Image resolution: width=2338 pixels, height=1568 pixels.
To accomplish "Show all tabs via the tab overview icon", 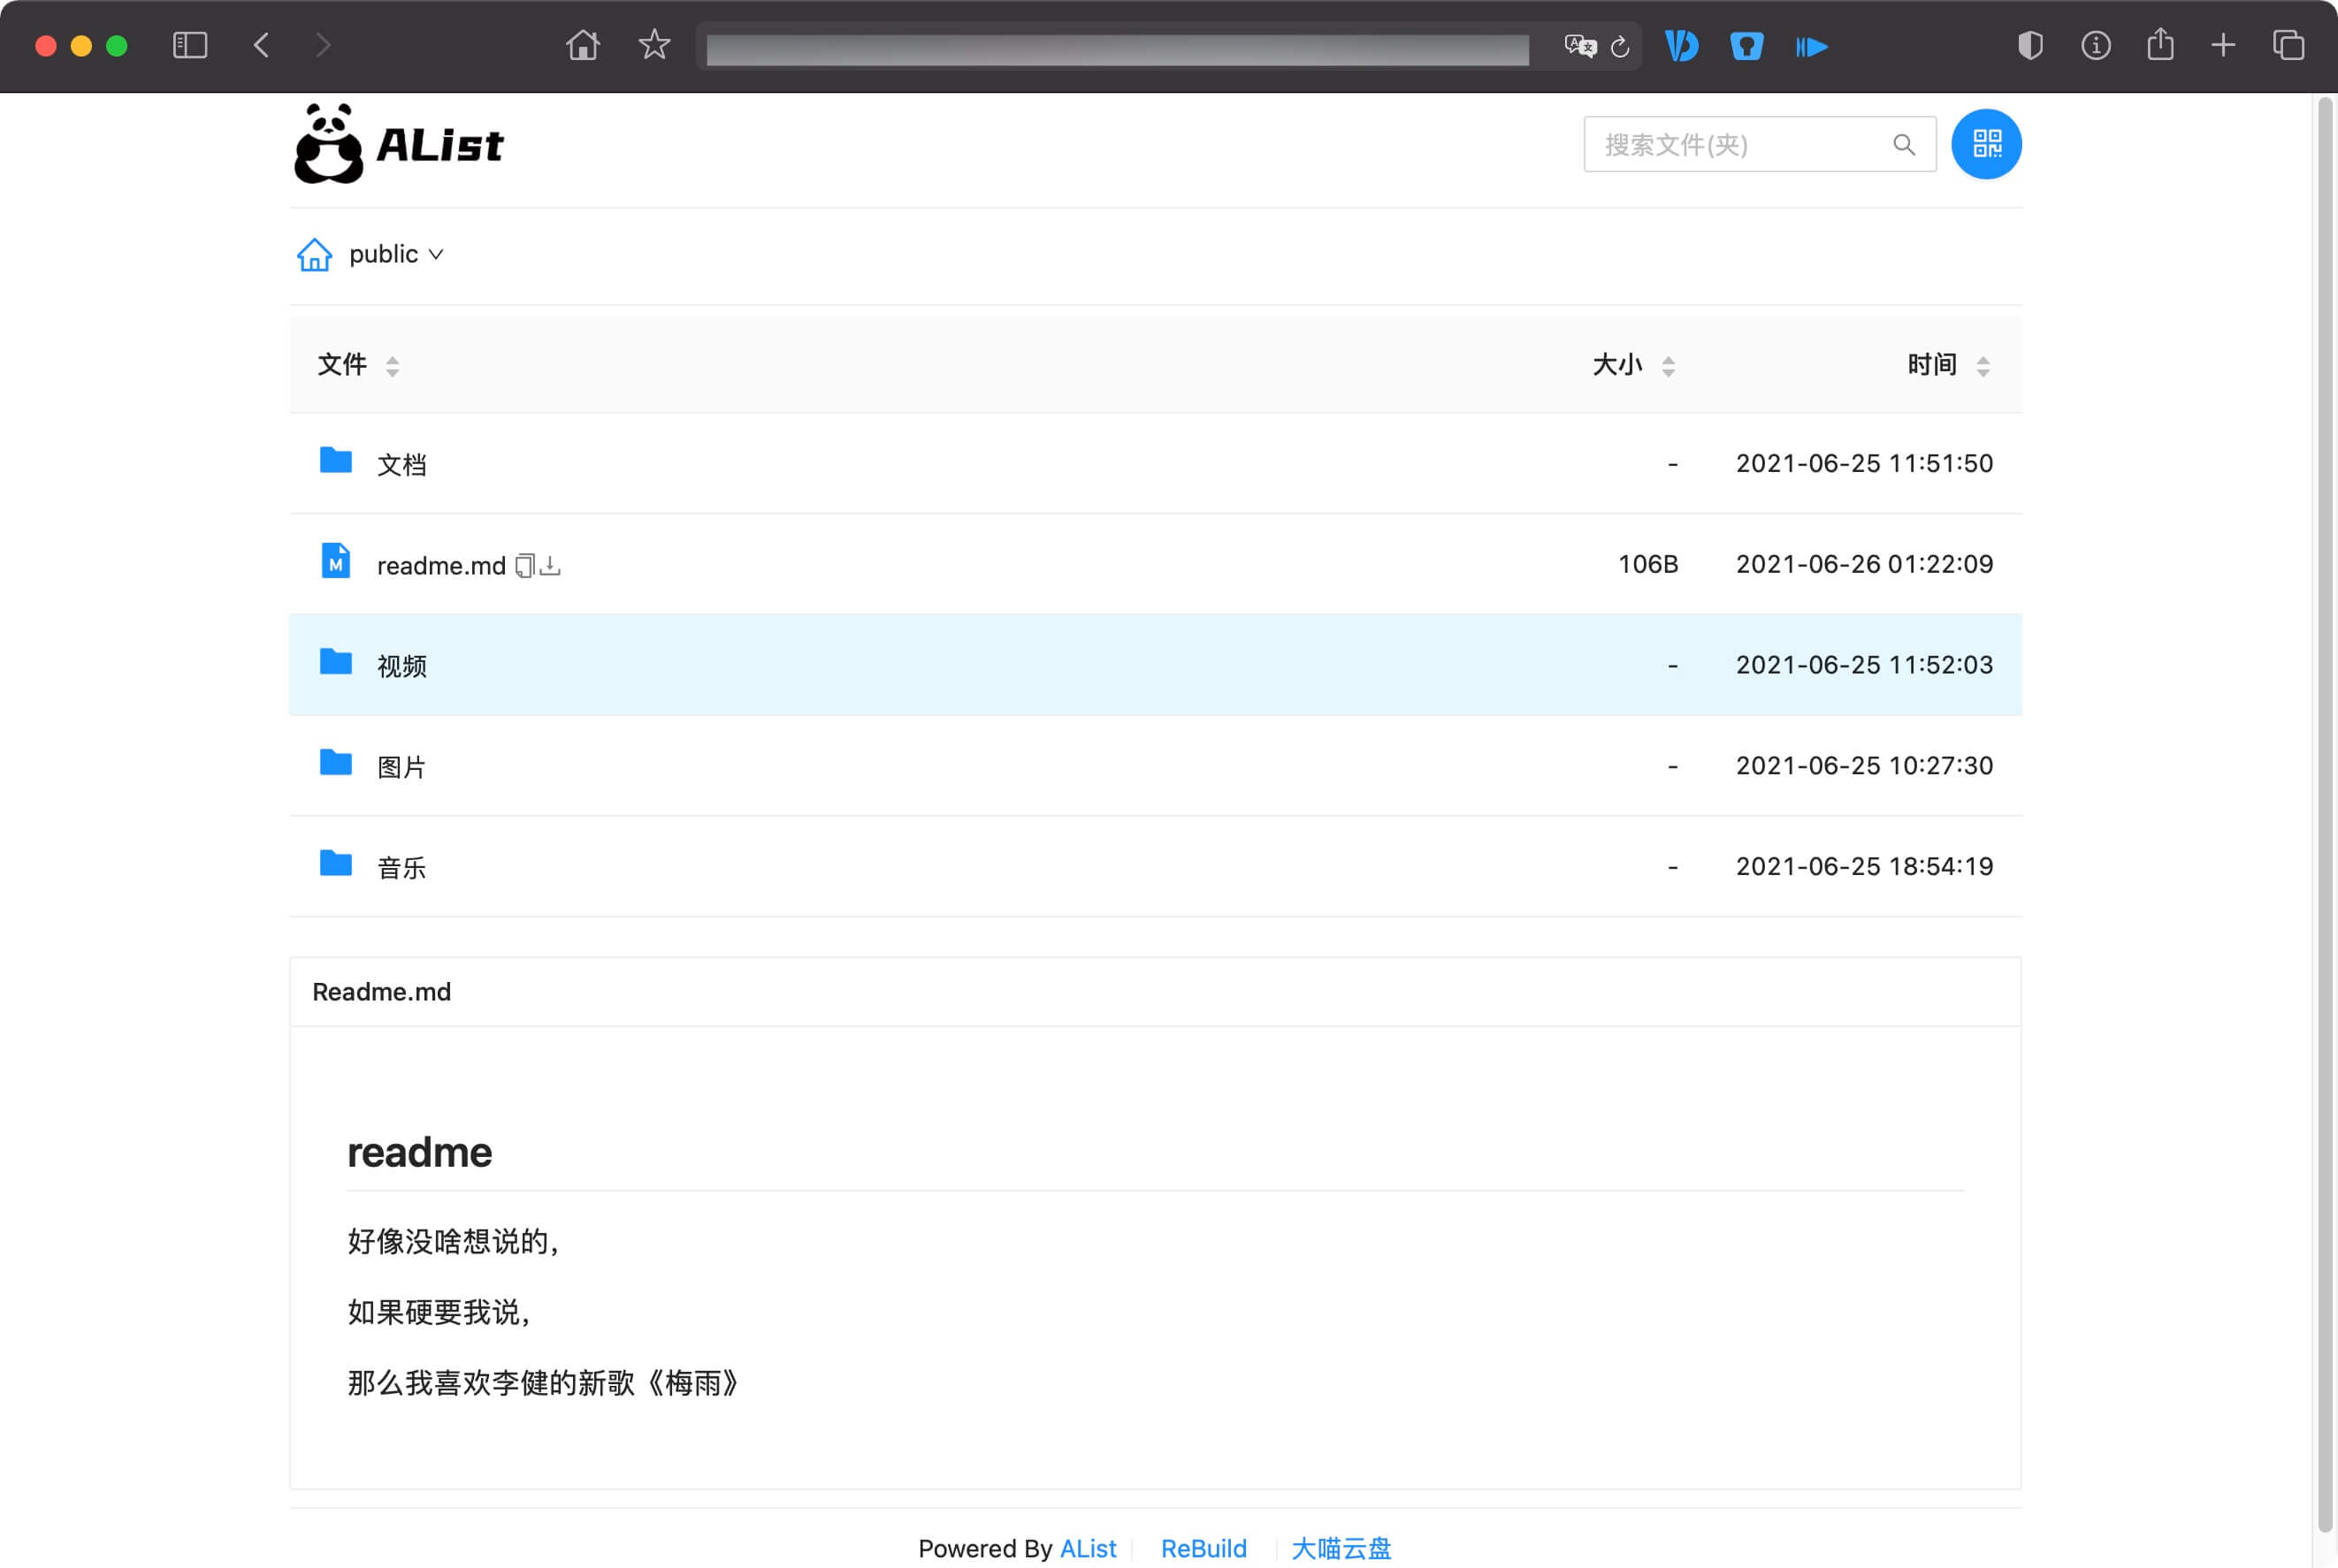I will click(2289, 45).
